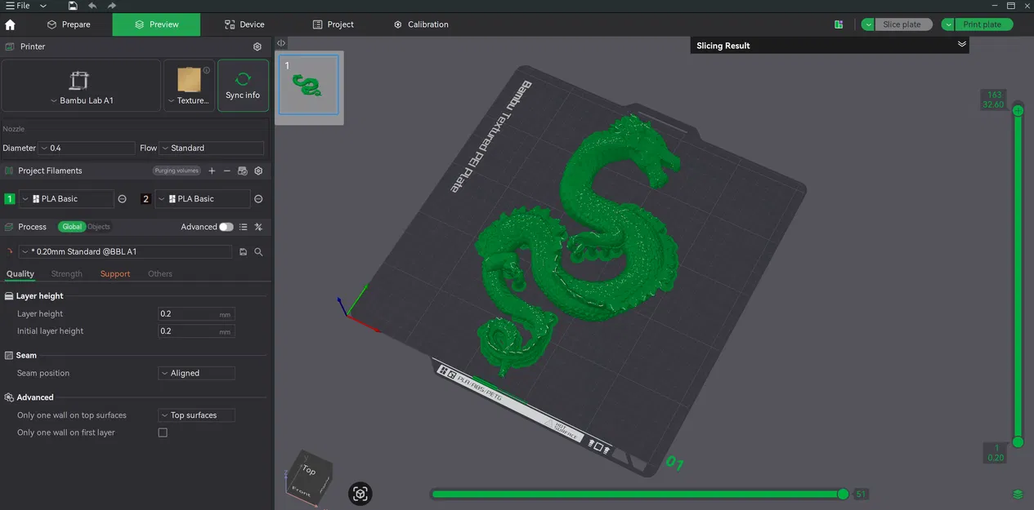Click the compare presets icon
Screen dimensions: 1034x510
click(x=258, y=227)
